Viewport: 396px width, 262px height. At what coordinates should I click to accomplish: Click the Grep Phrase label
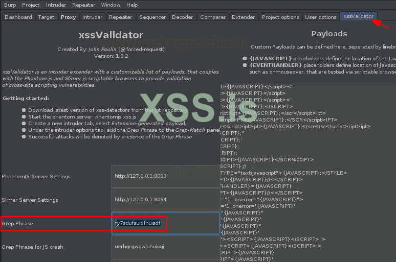tap(17, 223)
